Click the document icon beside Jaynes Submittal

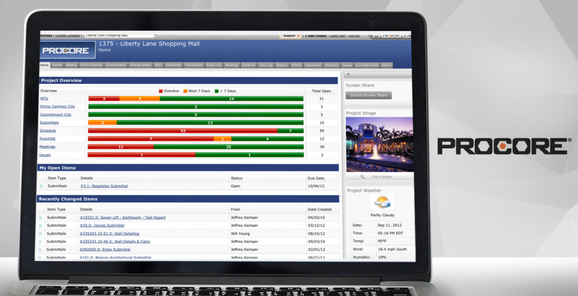(41, 226)
